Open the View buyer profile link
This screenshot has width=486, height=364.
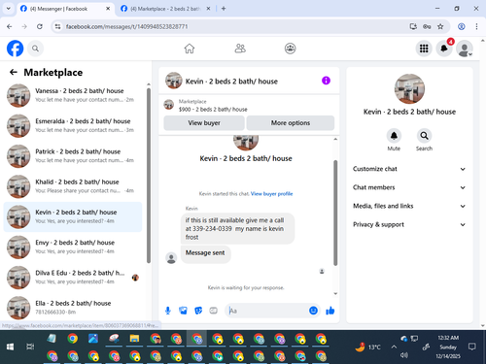click(271, 194)
